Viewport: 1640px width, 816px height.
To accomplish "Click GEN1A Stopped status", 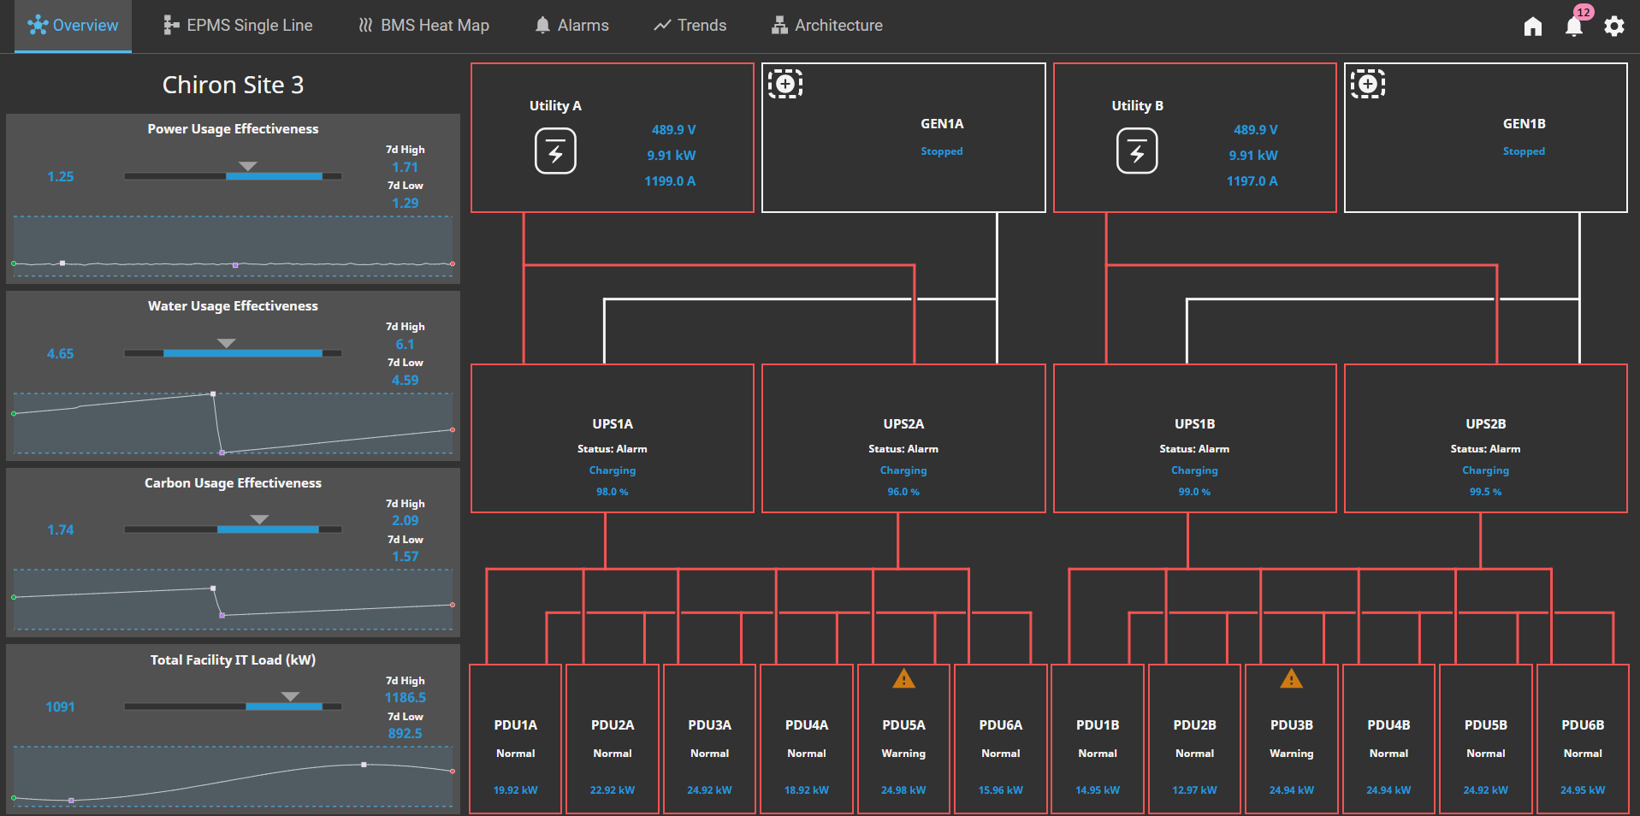I will [942, 151].
